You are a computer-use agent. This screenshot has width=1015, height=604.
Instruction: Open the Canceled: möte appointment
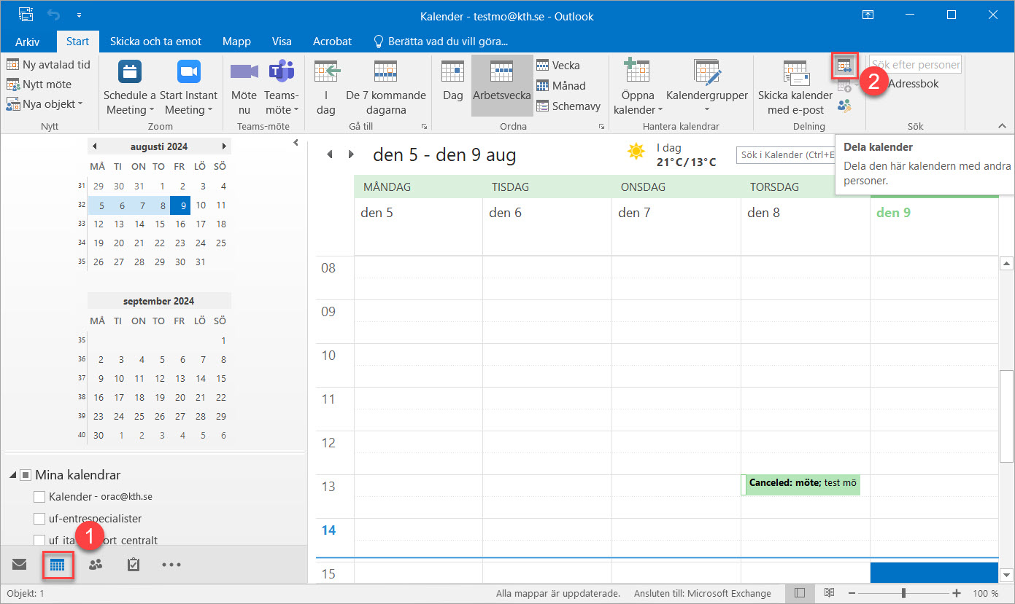(x=801, y=485)
